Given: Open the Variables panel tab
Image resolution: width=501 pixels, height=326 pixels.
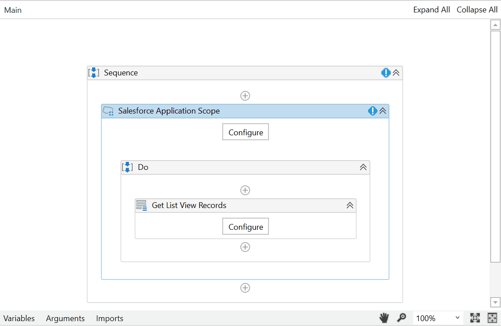Looking at the screenshot, I should (x=19, y=318).
